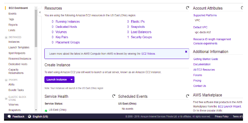Viewport: 248px width, 123px height.
Task: Open Dedicated Hosts resource link
Action: (x=66, y=27)
